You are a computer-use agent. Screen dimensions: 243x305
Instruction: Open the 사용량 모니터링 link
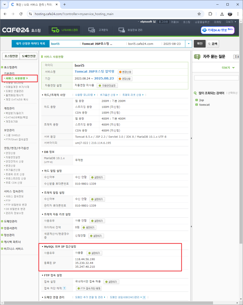(85, 95)
